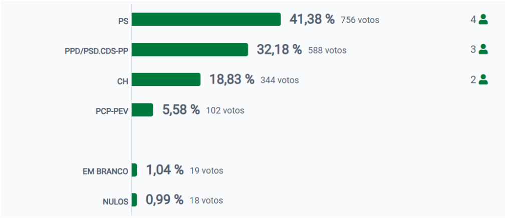Click the green PS results bar
Screen dimensions: 513x224
(206, 19)
